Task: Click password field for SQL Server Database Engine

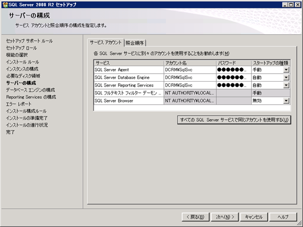Action: point(233,77)
